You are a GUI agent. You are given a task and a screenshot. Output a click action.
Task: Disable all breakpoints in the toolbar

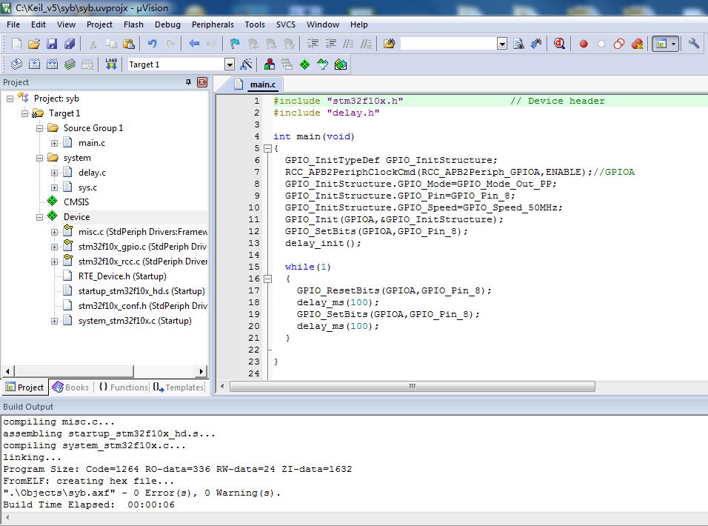(x=619, y=44)
